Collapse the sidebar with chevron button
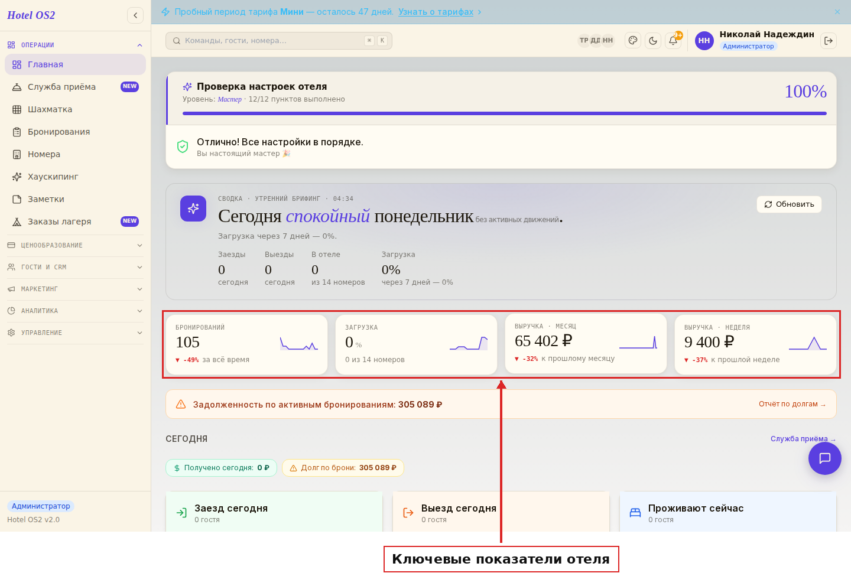This screenshot has width=851, height=586. (x=135, y=15)
